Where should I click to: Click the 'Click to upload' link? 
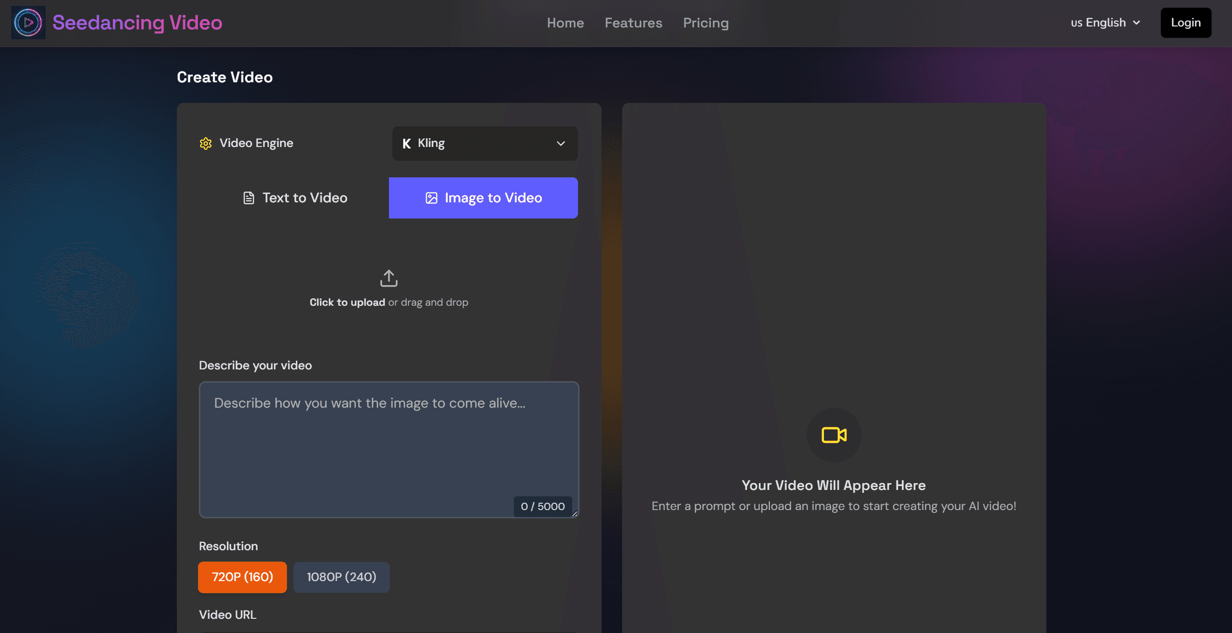[347, 302]
